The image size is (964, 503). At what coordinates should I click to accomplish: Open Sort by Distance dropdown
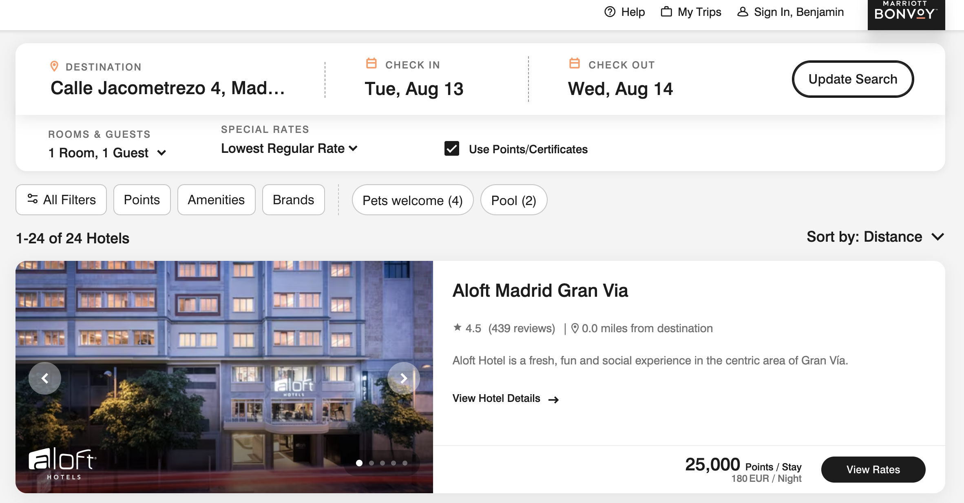point(875,237)
